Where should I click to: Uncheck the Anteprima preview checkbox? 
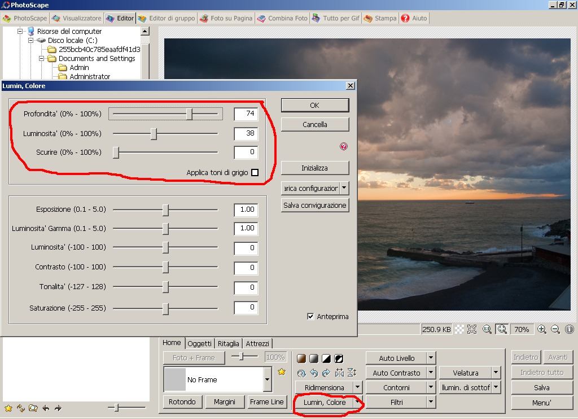pyautogui.click(x=310, y=317)
